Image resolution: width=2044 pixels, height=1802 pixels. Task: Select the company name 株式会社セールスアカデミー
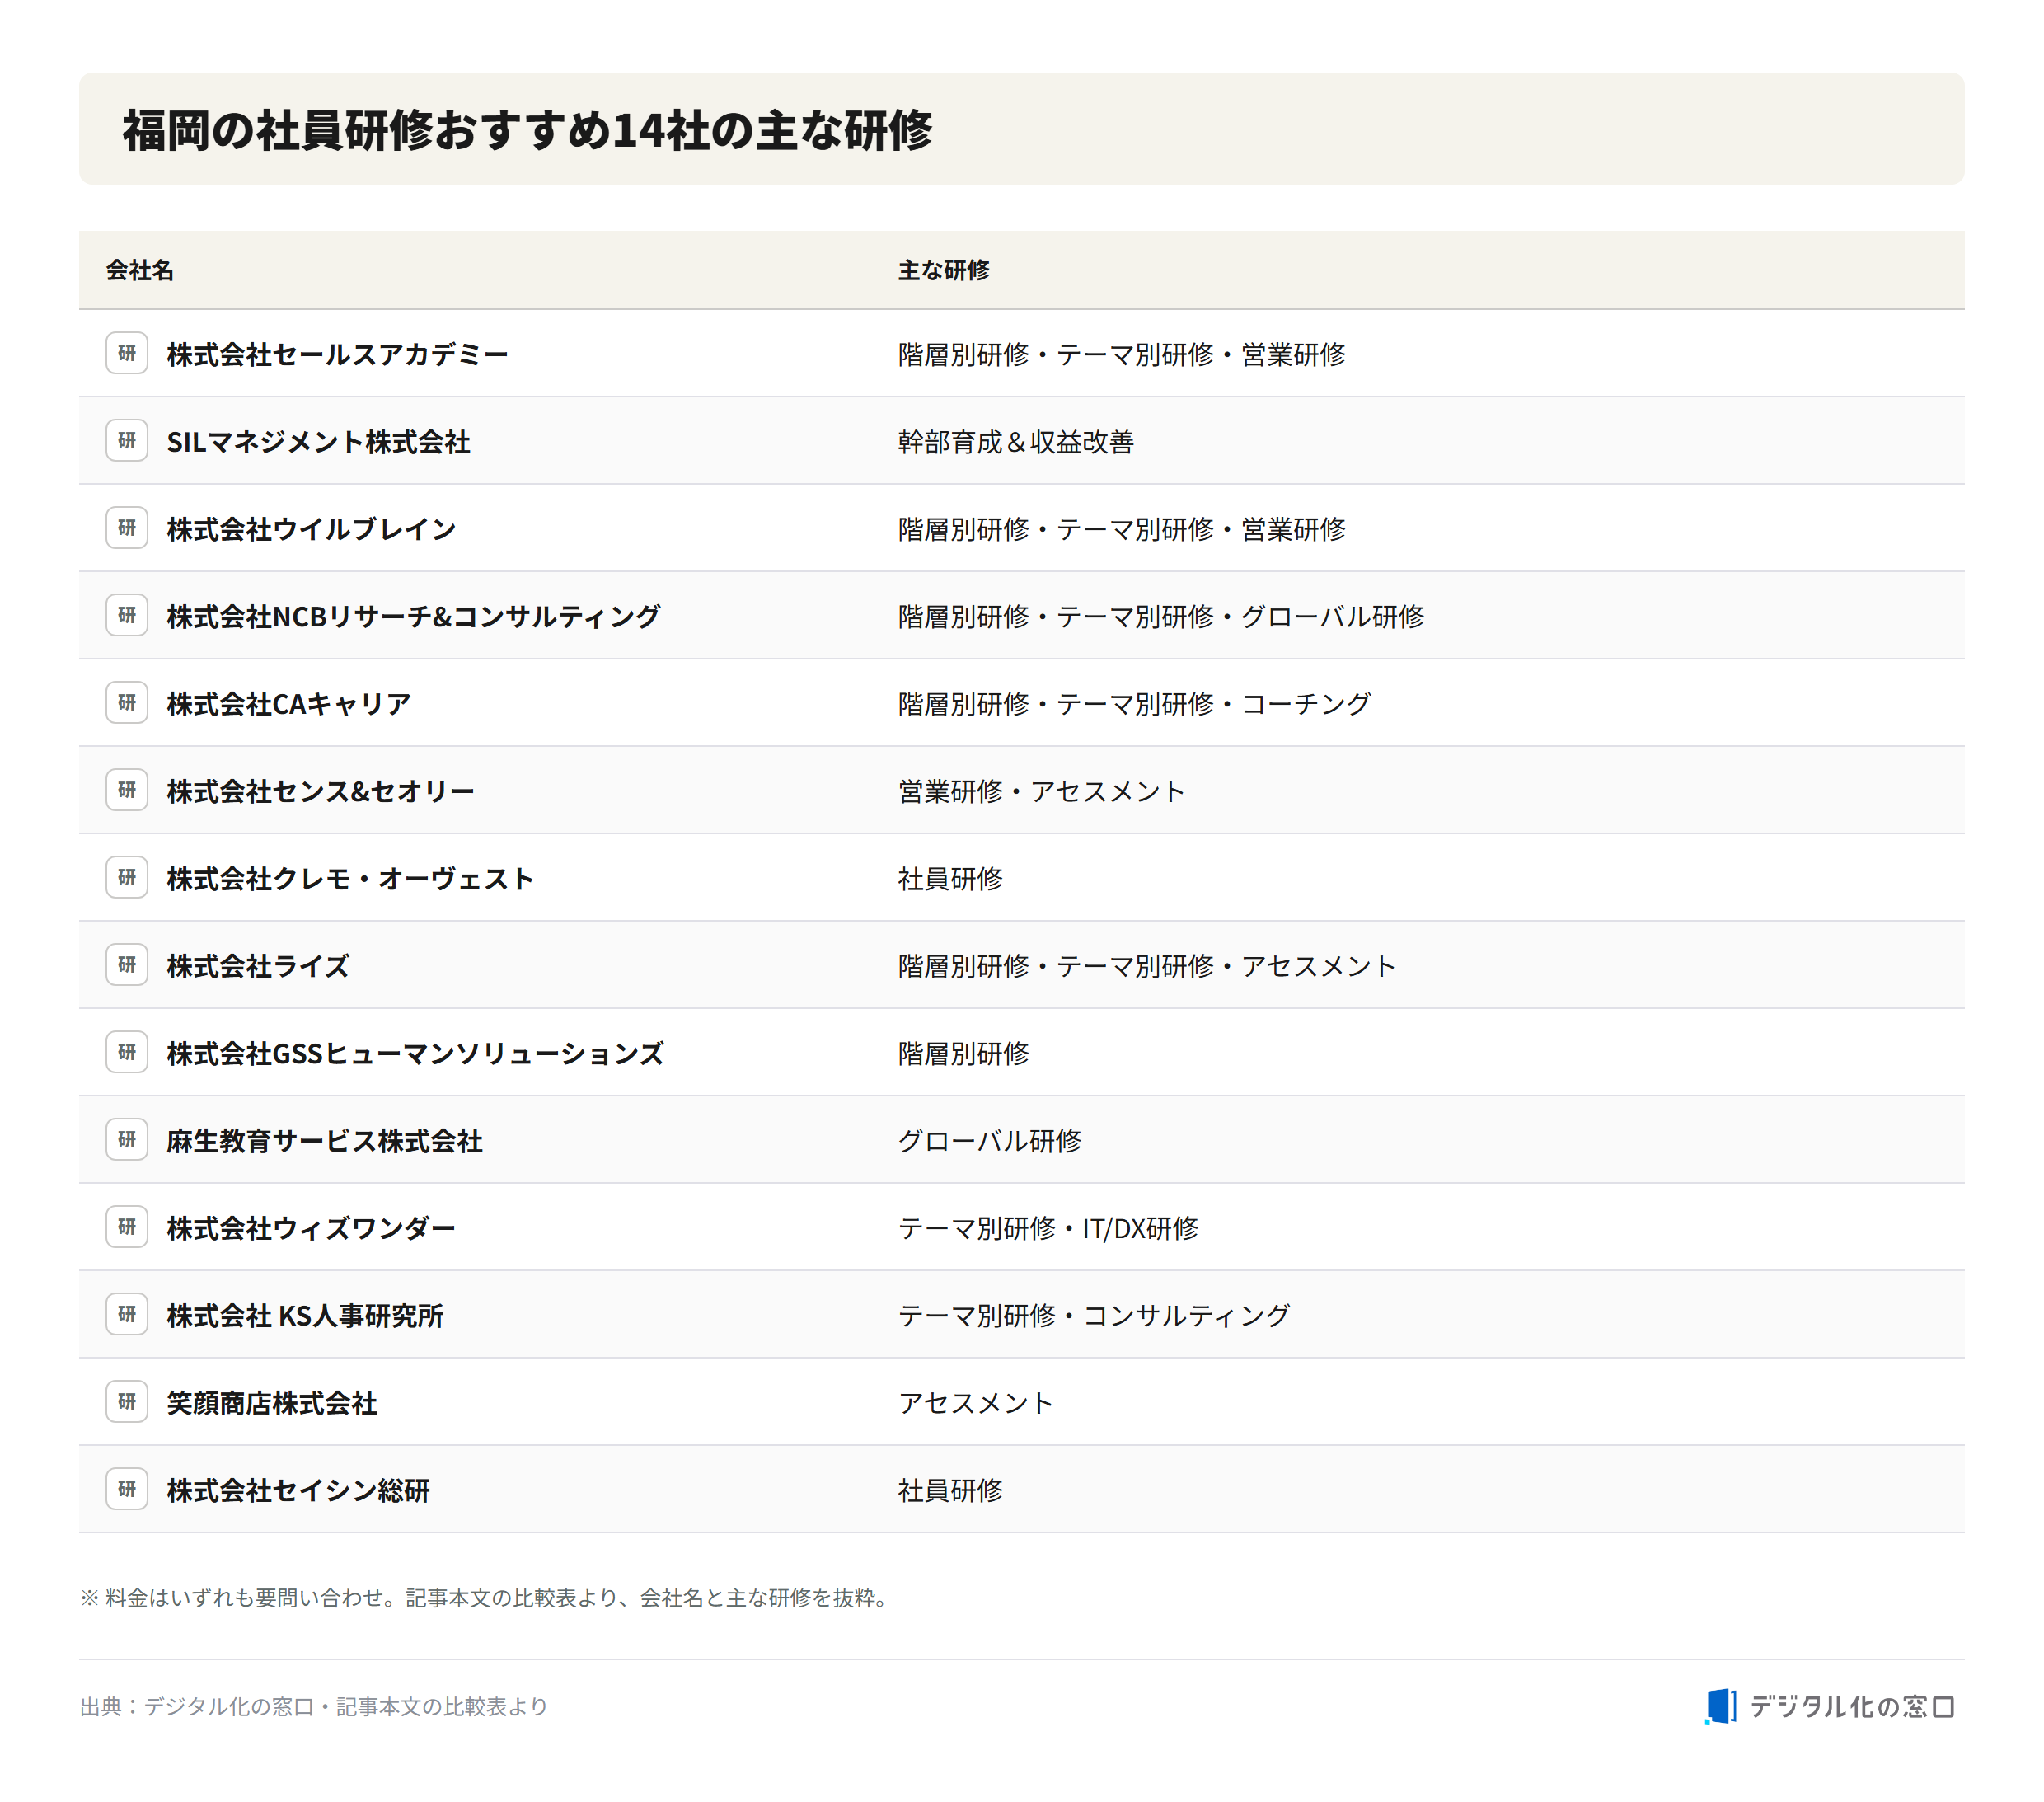(x=338, y=354)
